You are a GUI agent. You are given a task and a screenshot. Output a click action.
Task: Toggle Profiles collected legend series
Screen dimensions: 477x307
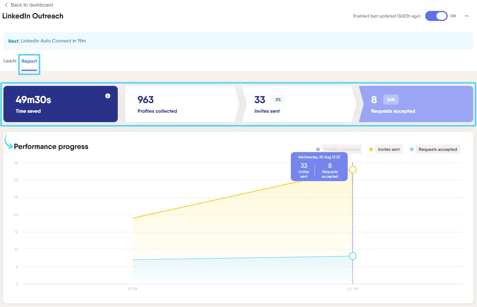click(x=342, y=149)
